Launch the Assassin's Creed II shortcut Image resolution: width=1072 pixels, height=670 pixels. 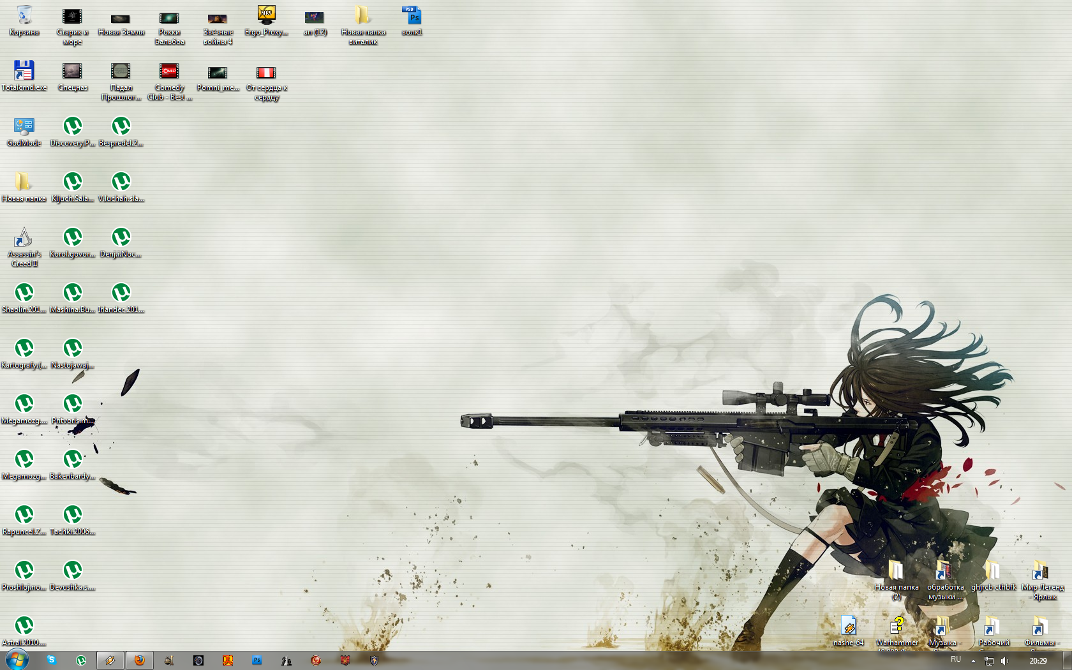(24, 247)
